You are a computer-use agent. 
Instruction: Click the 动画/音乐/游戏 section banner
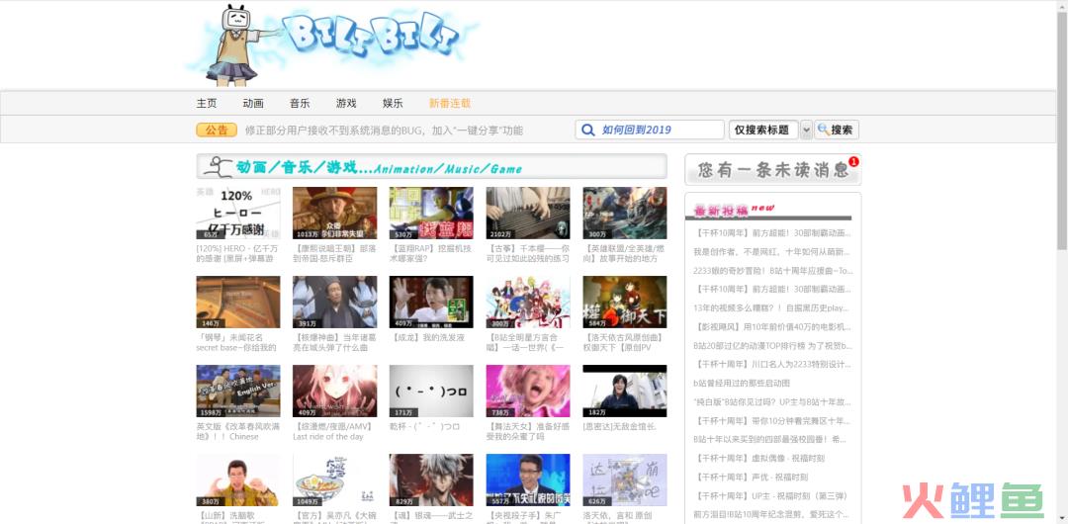[431, 166]
